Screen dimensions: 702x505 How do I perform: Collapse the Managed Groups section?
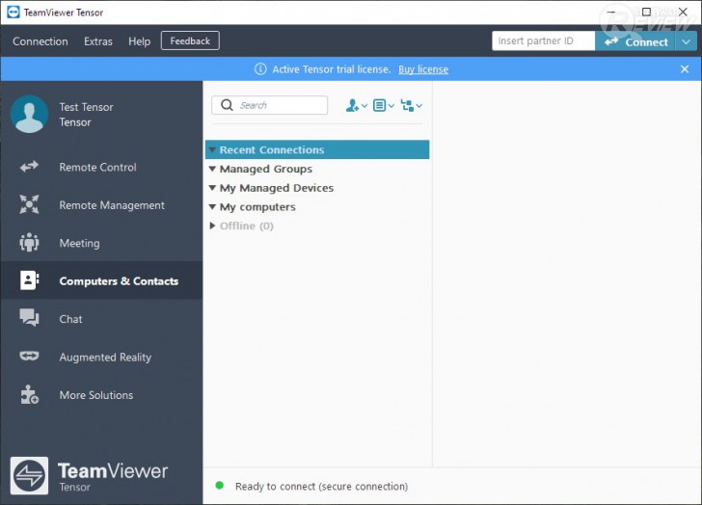pos(212,169)
